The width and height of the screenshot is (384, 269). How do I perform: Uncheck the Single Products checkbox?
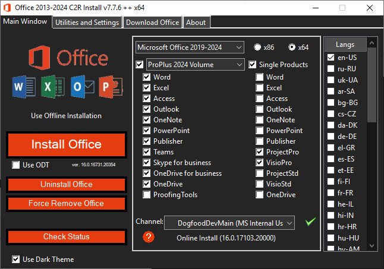tap(253, 65)
